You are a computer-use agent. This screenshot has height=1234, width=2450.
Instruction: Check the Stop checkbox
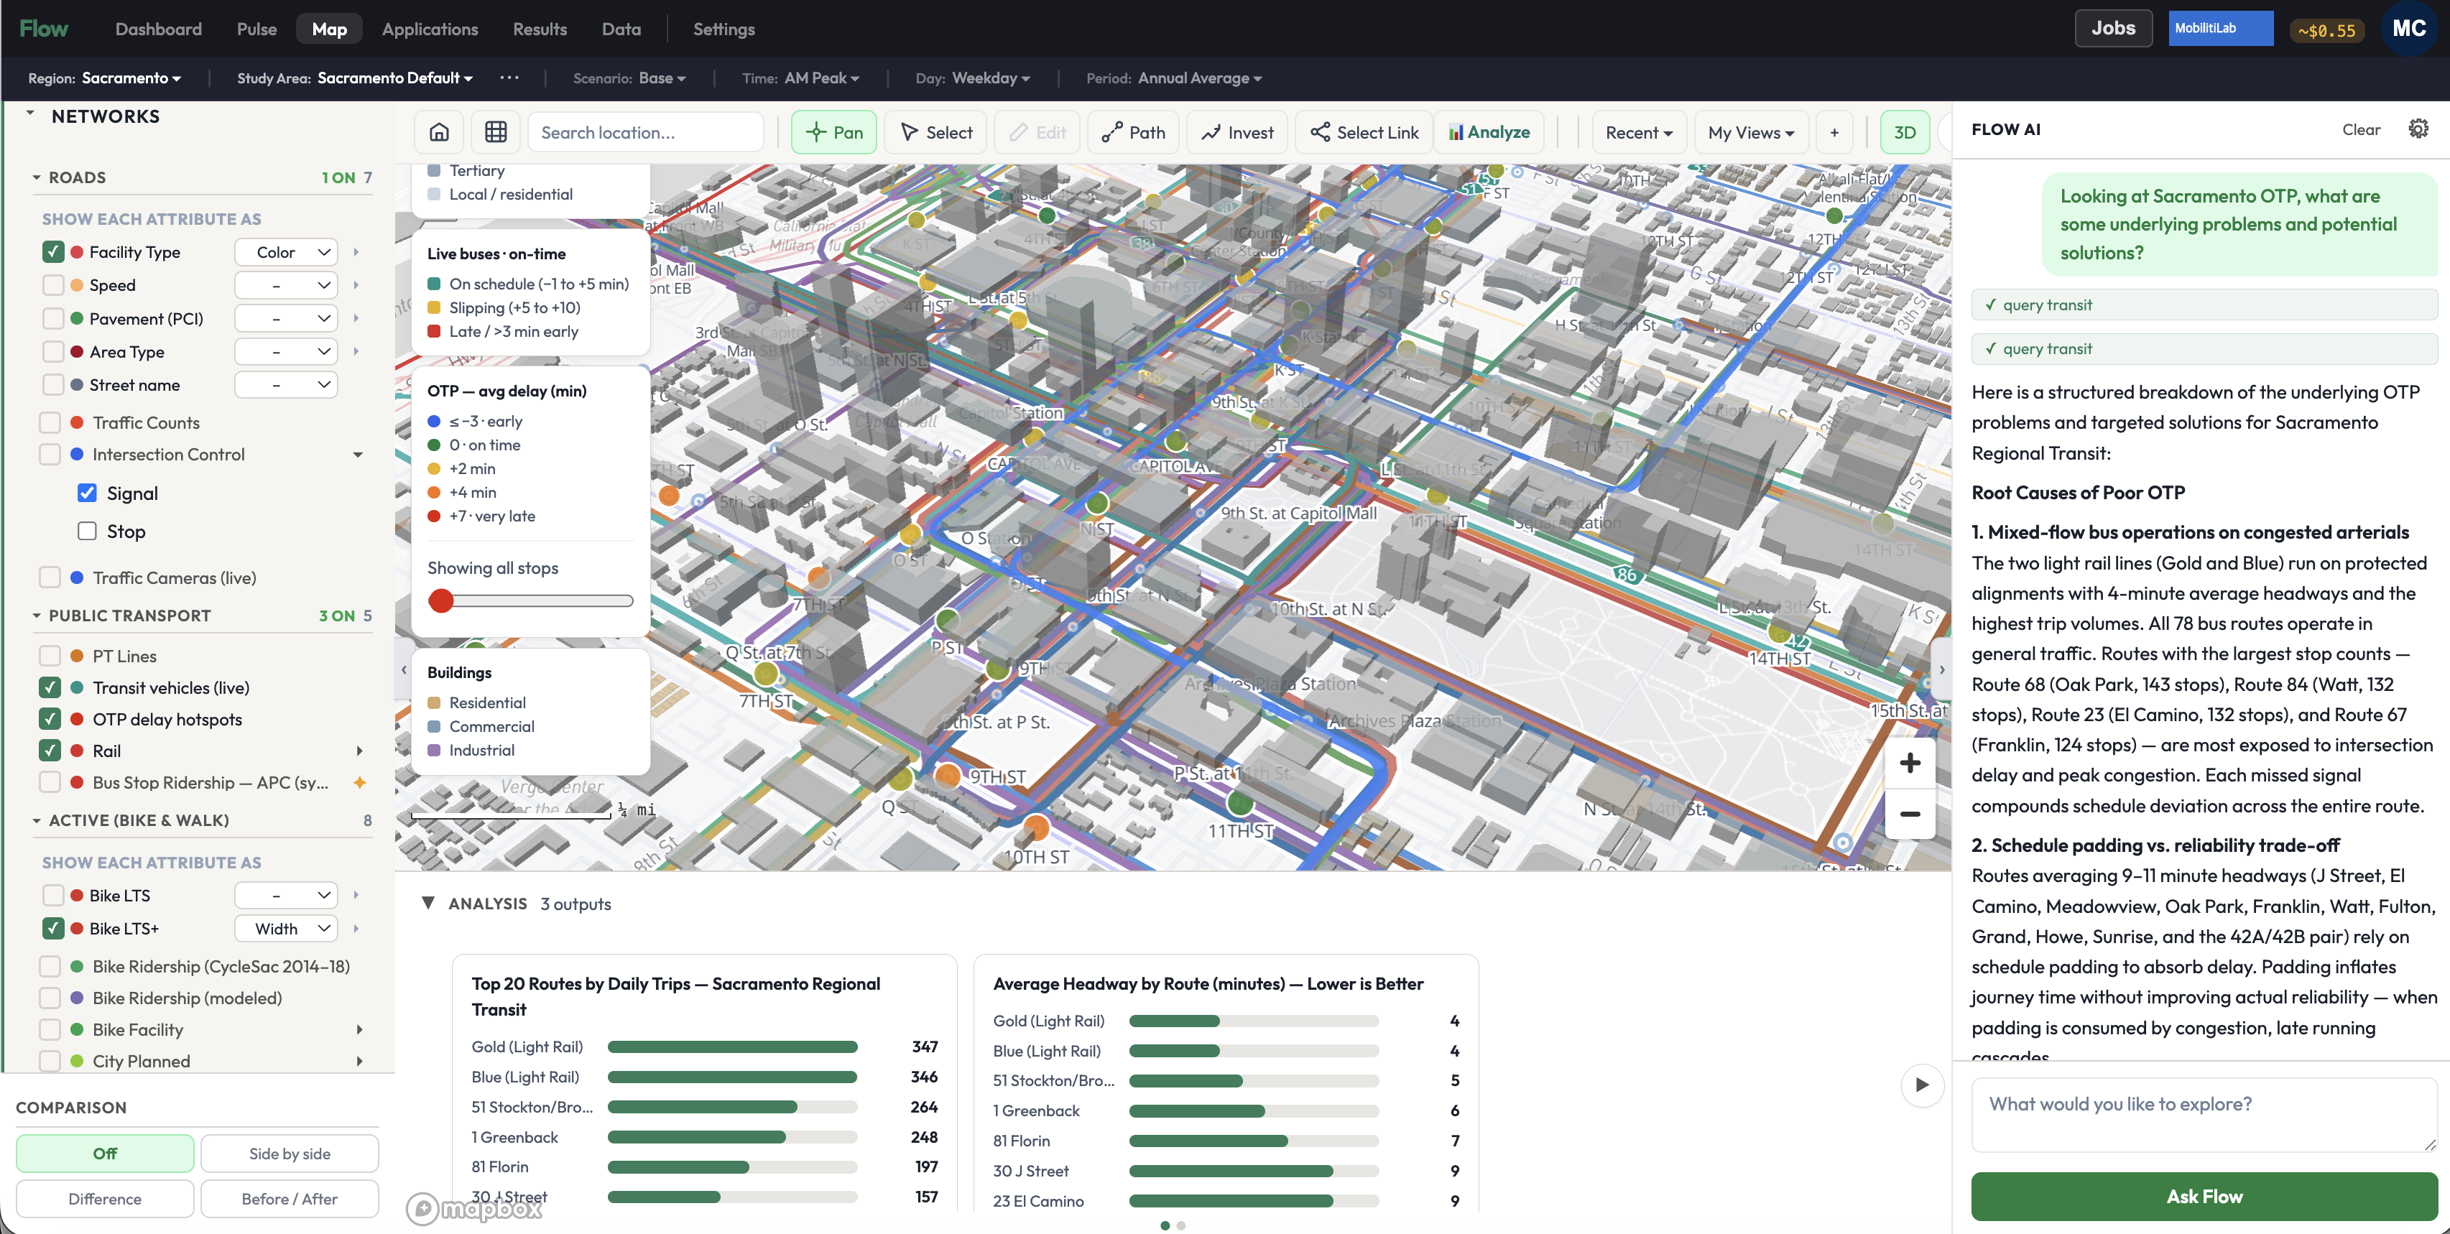pyautogui.click(x=86, y=531)
